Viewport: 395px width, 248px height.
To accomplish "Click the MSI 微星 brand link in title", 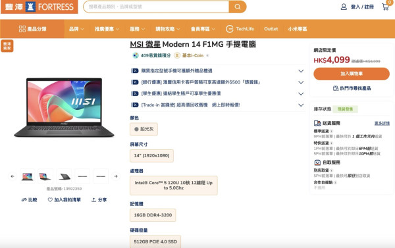I will pos(145,44).
